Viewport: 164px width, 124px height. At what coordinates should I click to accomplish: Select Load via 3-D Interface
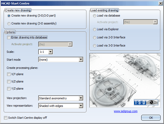(95, 45)
